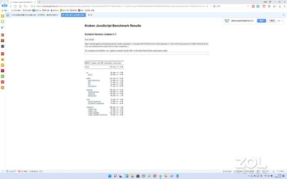Open the gaussian-blur test result link

click(x=93, y=91)
